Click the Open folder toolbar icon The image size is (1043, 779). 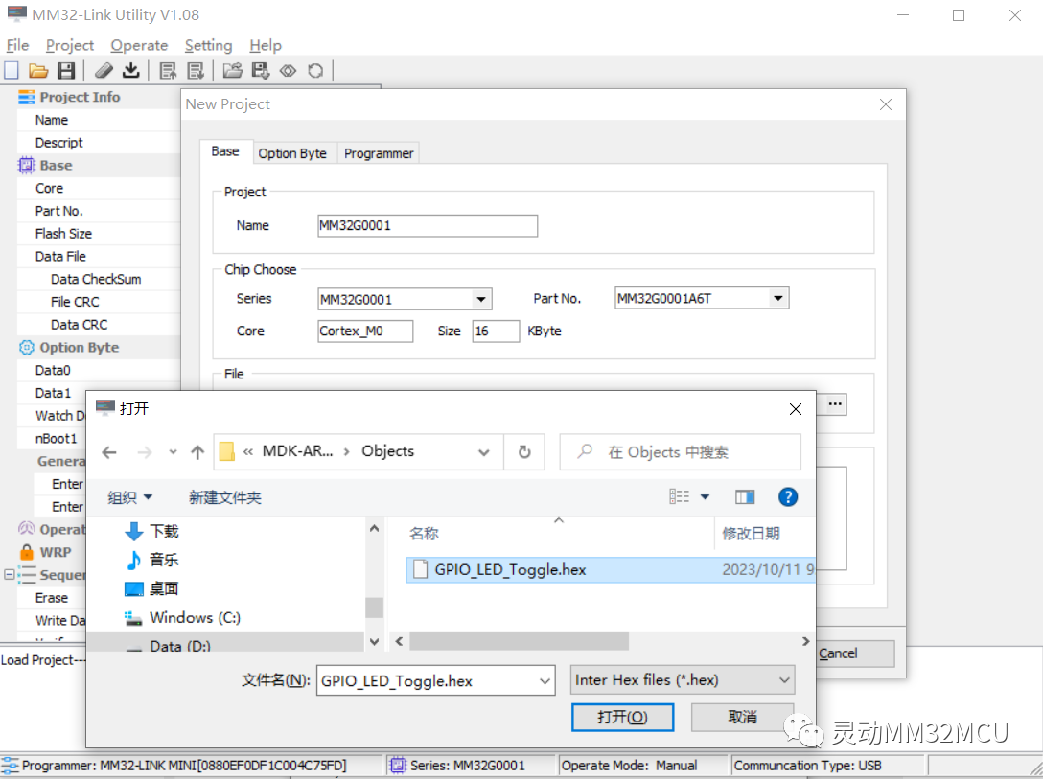coord(38,71)
